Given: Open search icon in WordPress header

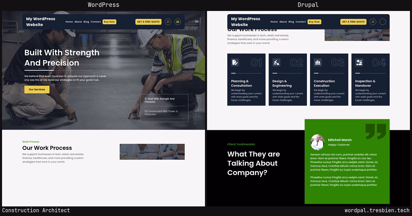Looking at the screenshot, I should [x=168, y=22].
